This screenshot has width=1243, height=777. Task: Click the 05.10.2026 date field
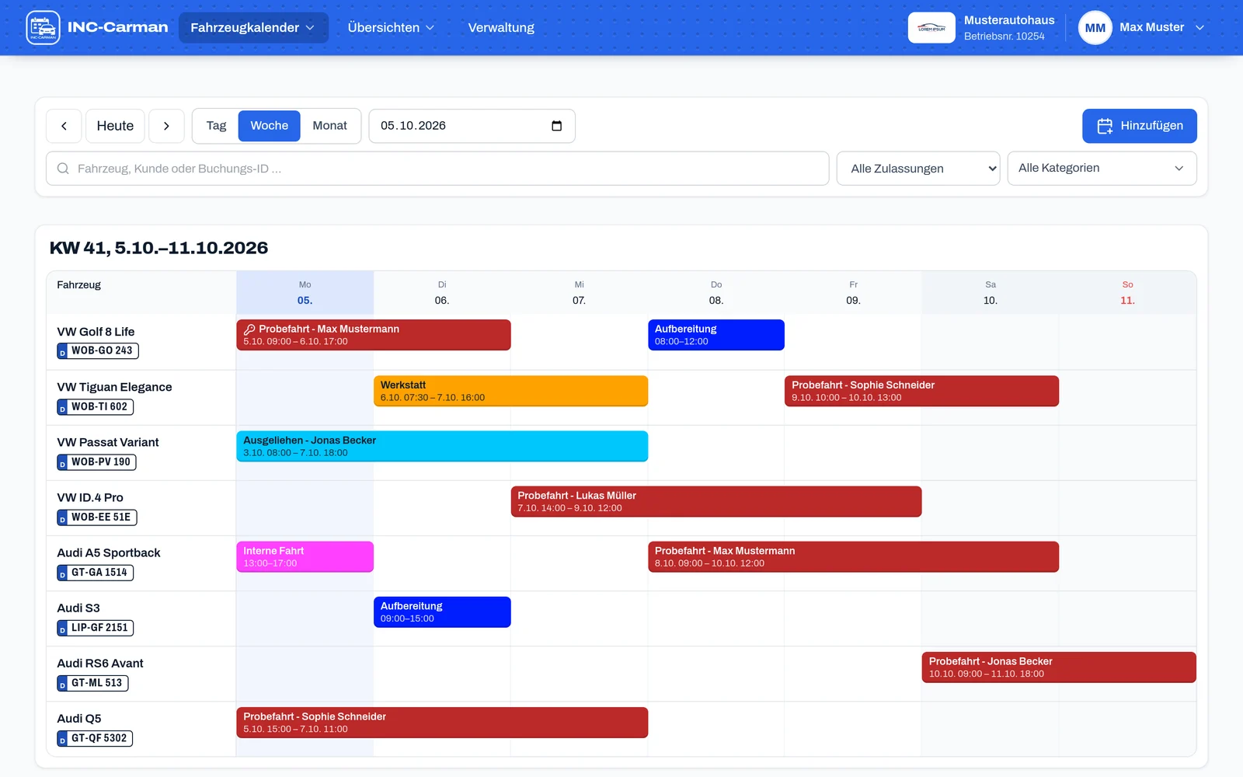coord(472,126)
